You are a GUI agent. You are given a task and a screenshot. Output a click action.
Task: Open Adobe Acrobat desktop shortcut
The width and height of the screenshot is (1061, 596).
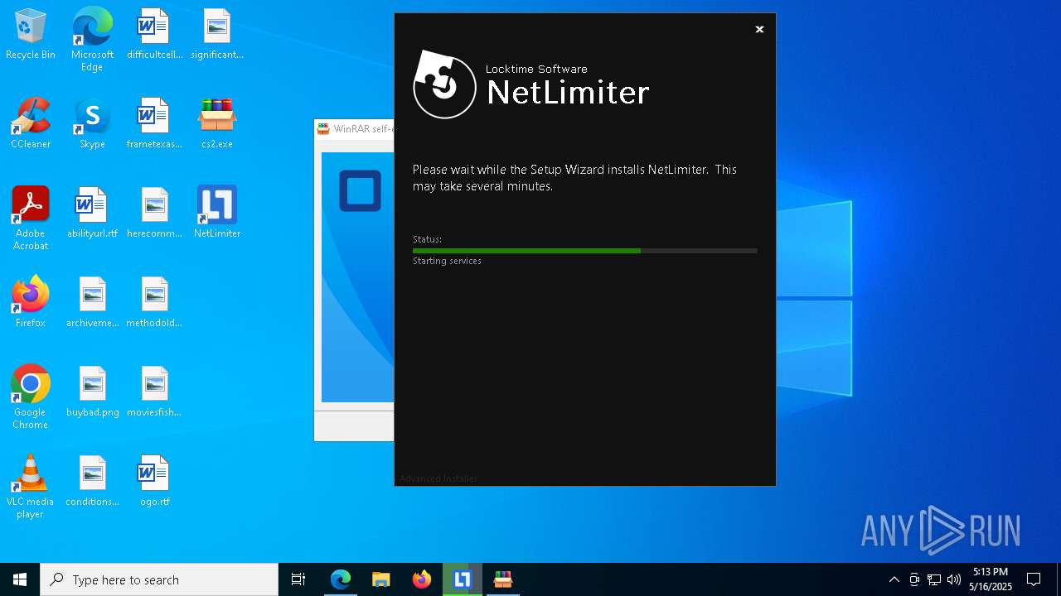31,219
